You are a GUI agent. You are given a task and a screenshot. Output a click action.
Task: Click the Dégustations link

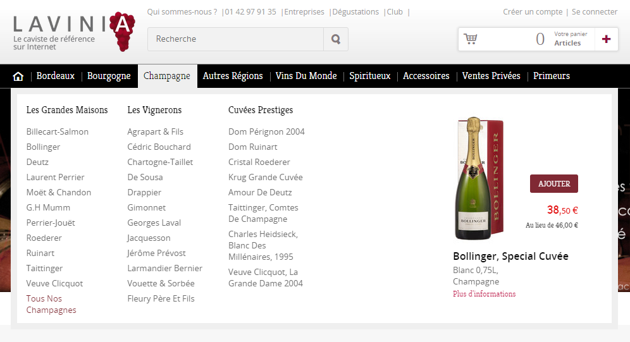[x=355, y=12]
